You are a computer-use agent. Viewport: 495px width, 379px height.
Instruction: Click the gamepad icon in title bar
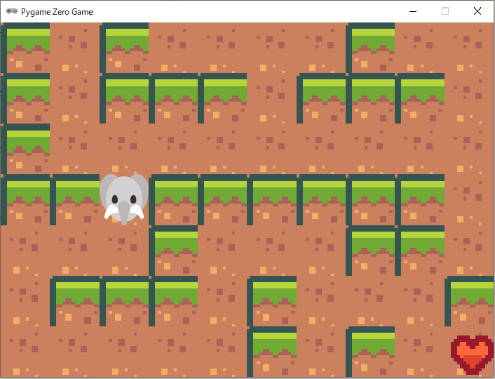coord(12,11)
